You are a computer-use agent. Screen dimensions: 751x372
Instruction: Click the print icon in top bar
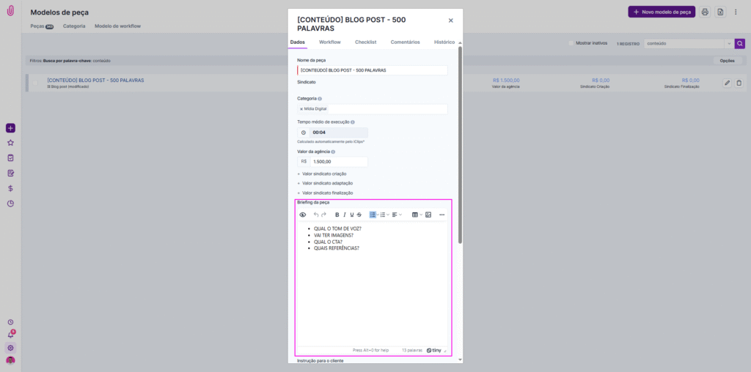coord(705,12)
